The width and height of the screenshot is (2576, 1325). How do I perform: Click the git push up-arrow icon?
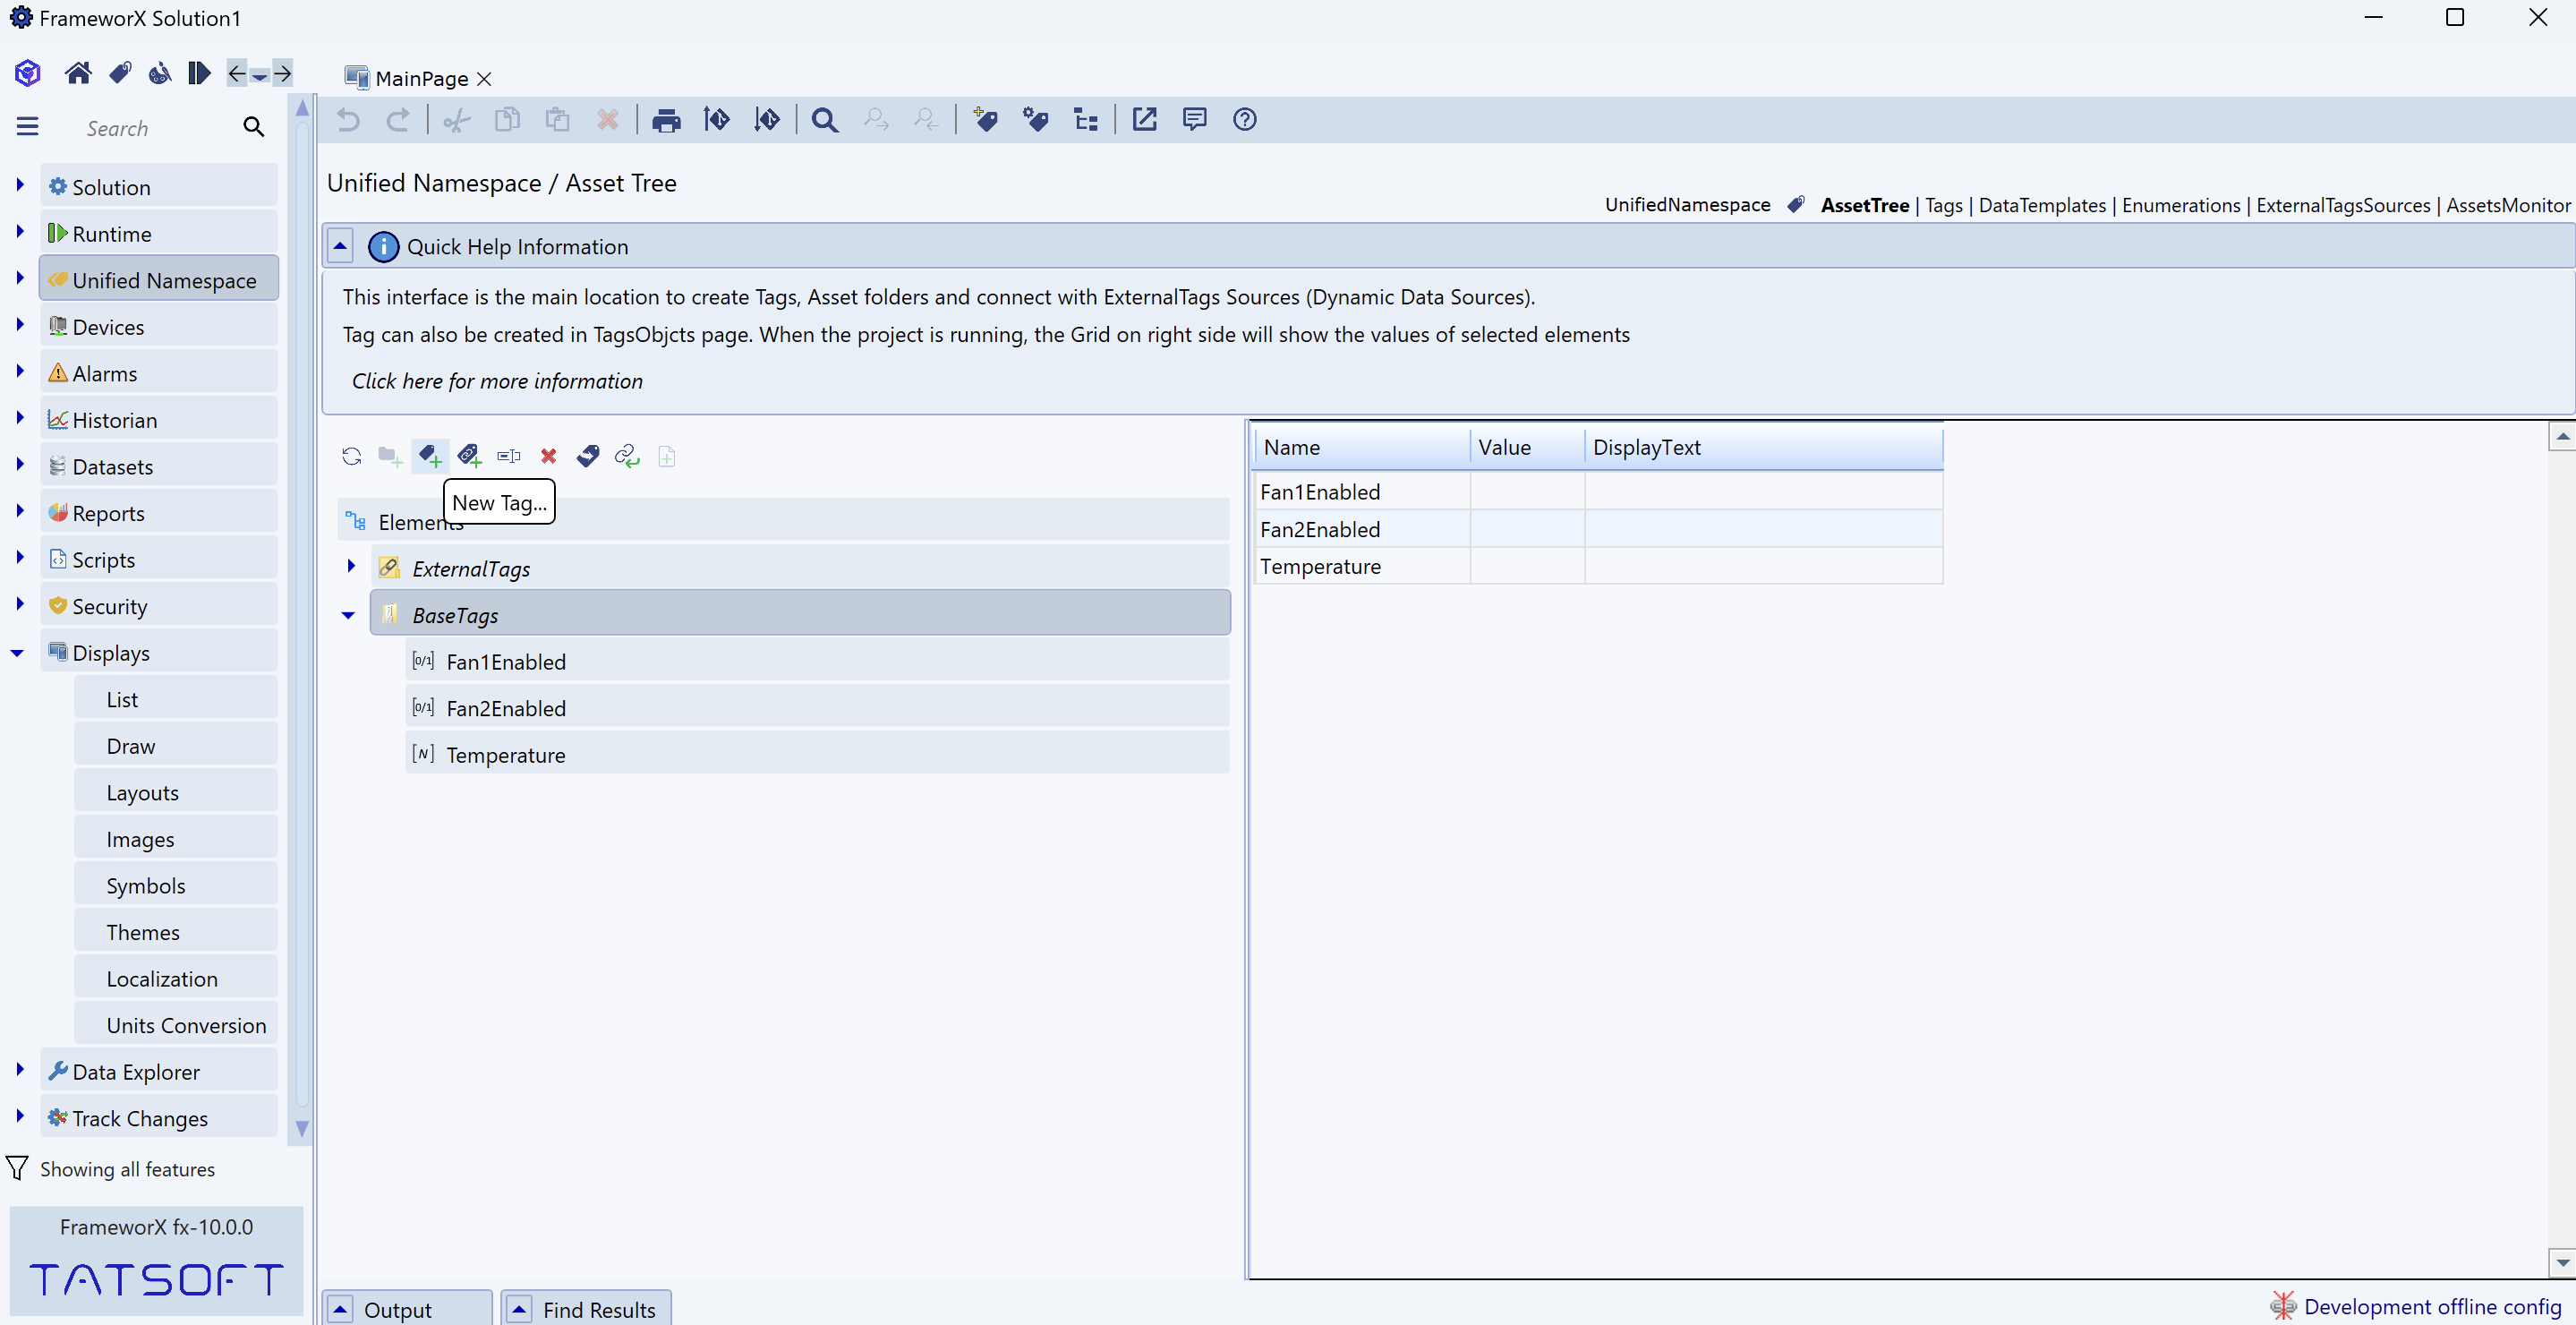point(716,120)
